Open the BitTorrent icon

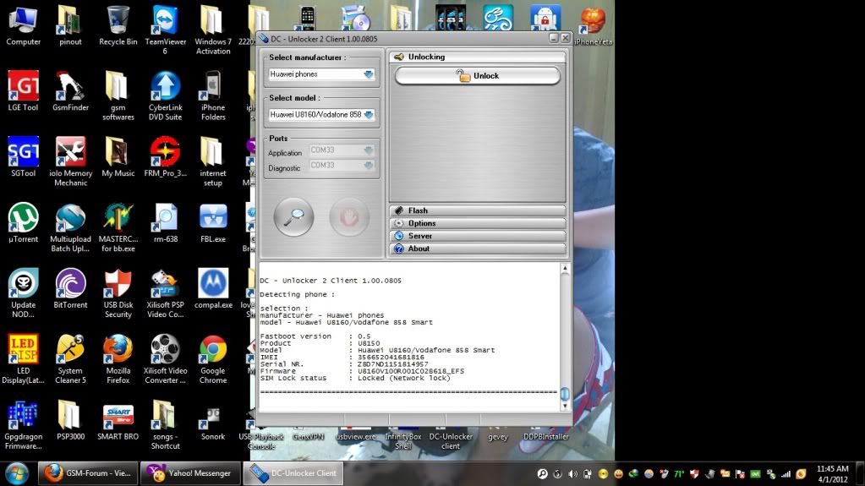coord(70,289)
